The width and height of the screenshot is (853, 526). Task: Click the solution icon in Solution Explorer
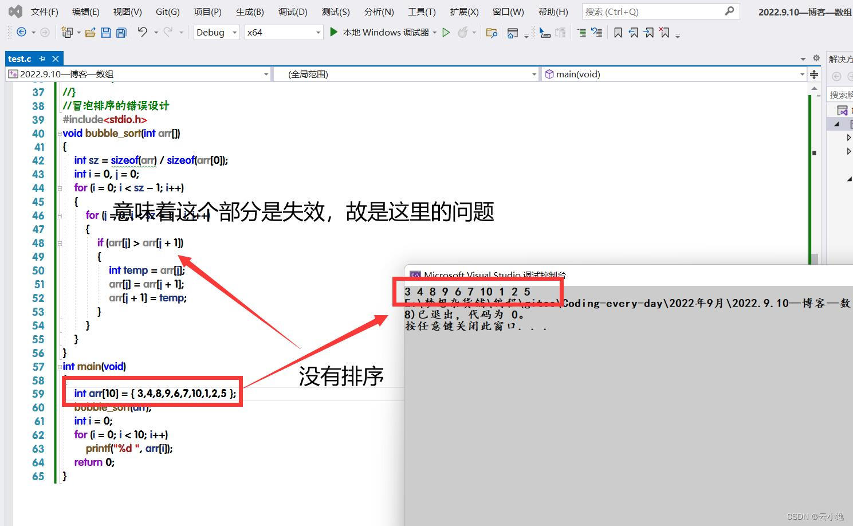coord(843,110)
